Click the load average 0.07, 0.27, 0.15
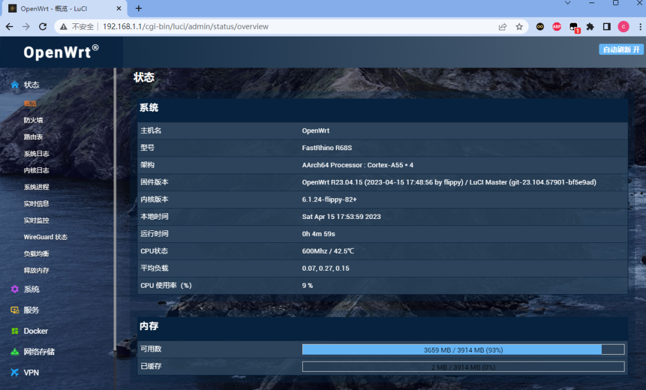Viewport: 646px width, 390px height. coord(326,268)
